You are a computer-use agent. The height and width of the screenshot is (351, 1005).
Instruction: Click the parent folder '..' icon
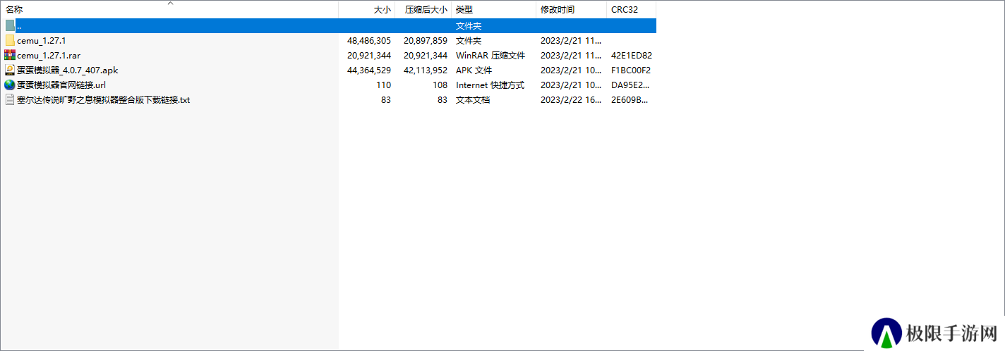pos(10,25)
